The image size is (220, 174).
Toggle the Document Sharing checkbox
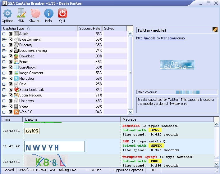point(11,51)
